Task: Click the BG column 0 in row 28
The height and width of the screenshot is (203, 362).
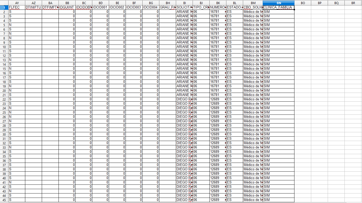Action: click(x=151, y=126)
